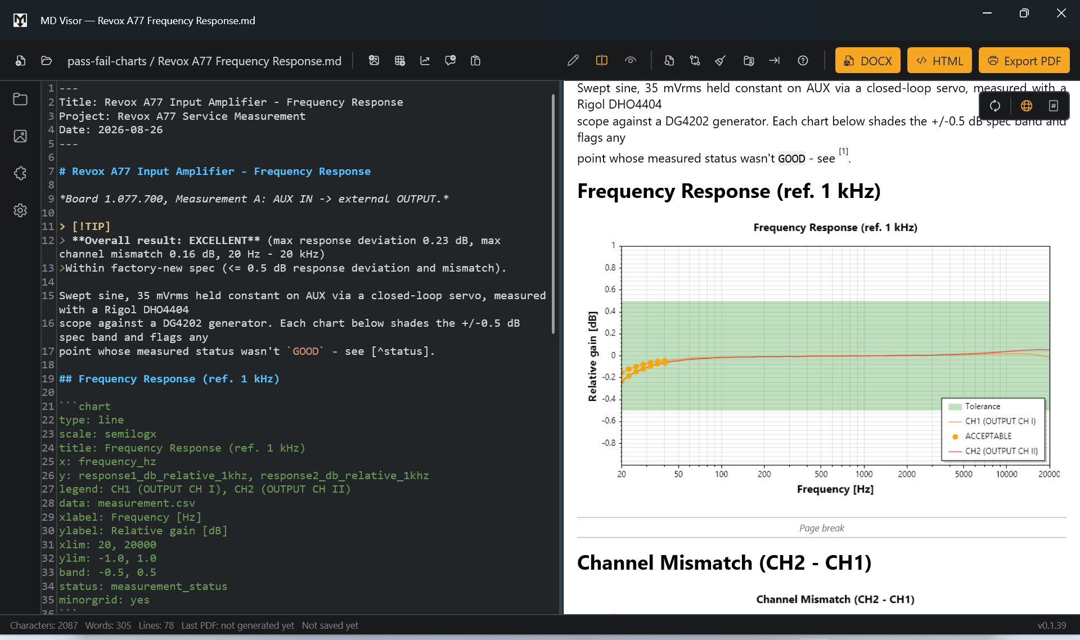The image size is (1080, 640).
Task: Toggle split view mode icon
Action: click(602, 61)
